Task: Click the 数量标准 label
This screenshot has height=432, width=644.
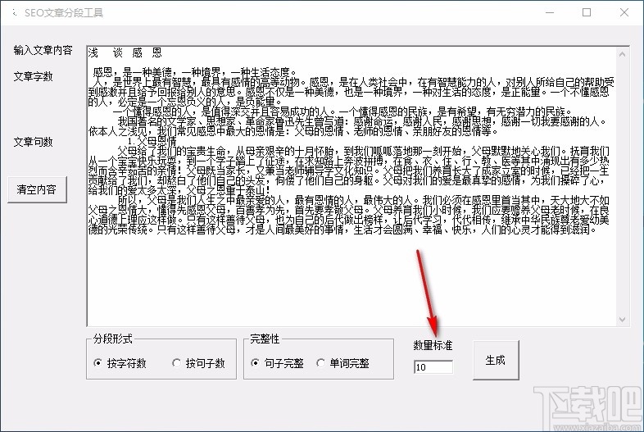Action: click(433, 345)
